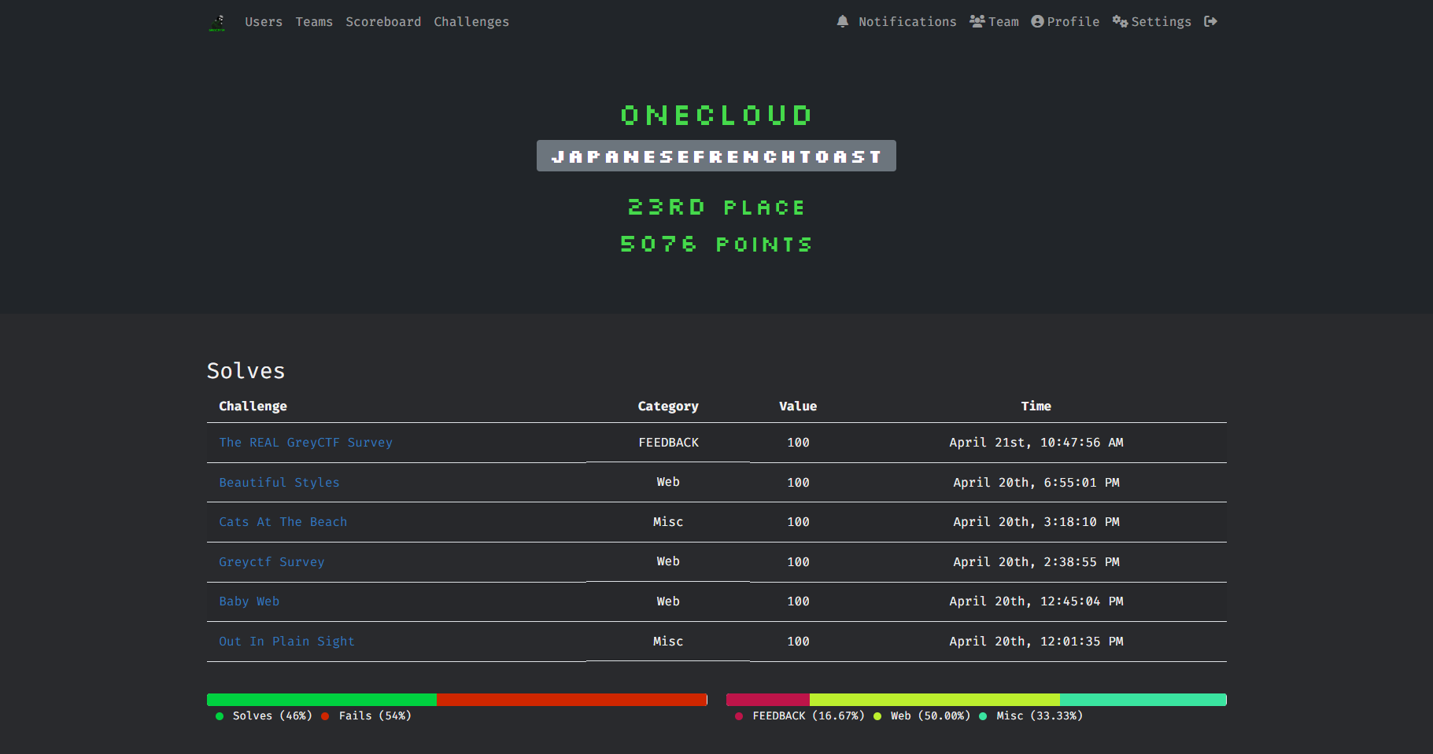Click the Team people icon
1433x754 pixels.
click(977, 22)
